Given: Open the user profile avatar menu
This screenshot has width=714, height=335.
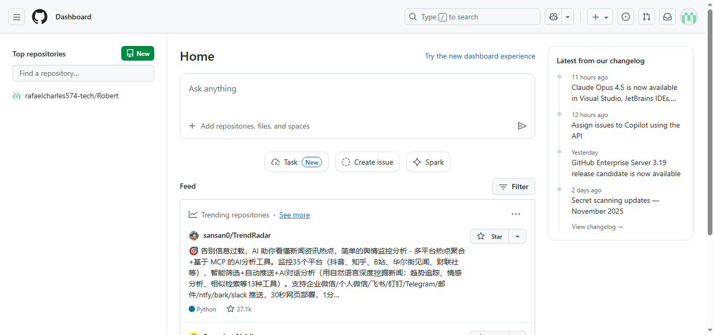Looking at the screenshot, I should [x=689, y=17].
